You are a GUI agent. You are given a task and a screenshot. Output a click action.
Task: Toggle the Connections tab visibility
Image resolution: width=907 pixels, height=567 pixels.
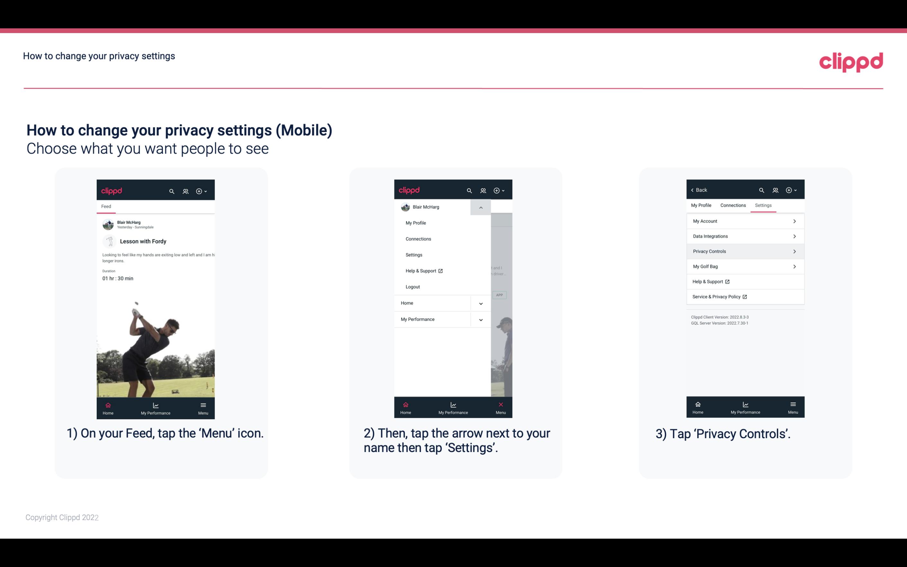(x=733, y=205)
